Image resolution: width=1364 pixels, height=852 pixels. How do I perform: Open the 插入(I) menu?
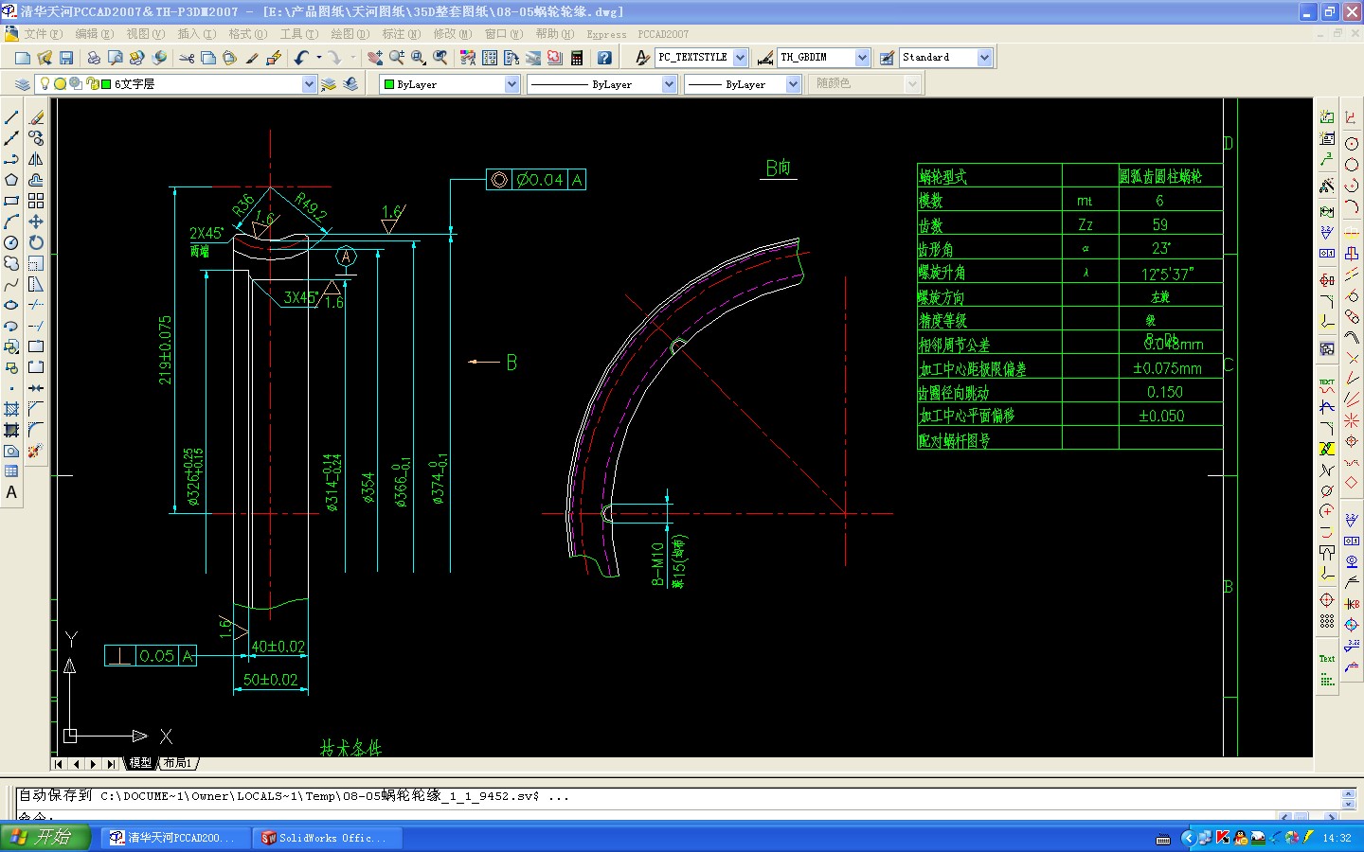click(197, 34)
